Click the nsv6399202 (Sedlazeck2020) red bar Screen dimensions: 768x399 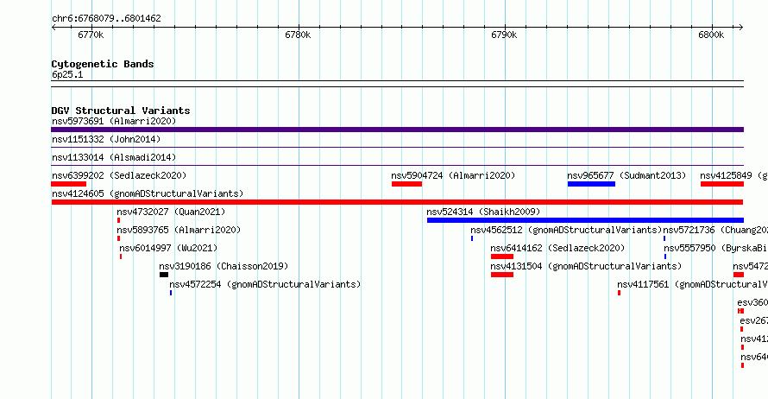68,184
